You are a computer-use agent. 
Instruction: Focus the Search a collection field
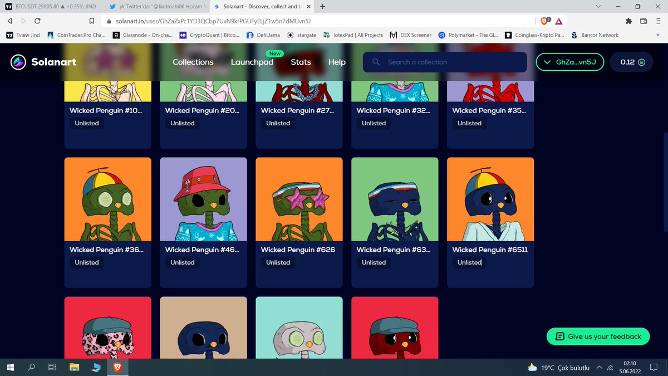point(445,62)
